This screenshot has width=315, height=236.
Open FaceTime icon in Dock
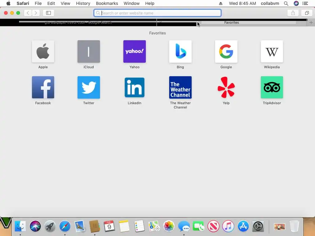[x=198, y=226]
